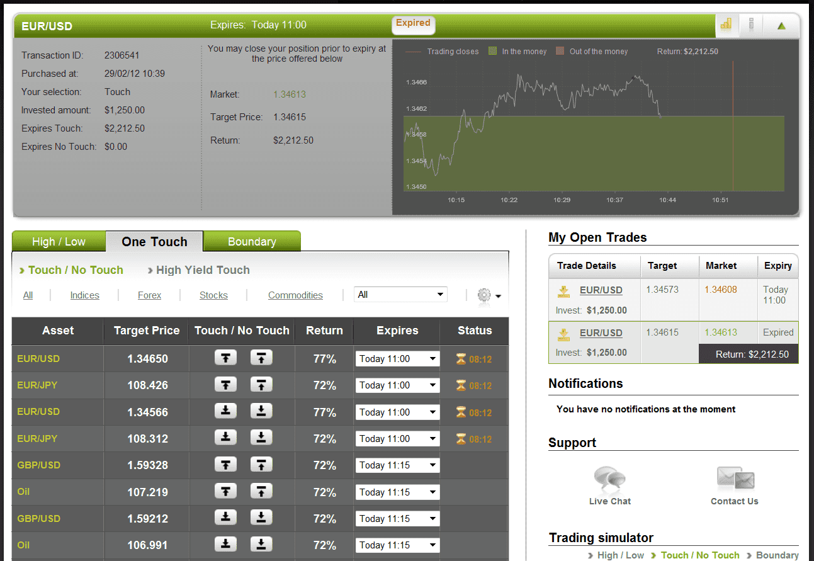Switch to the High / Low tab

point(59,242)
